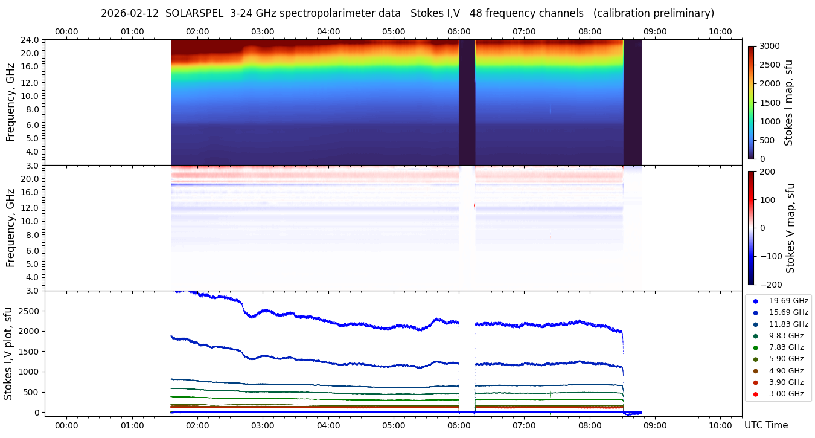Click the Stokes I map colorbar
The image size is (815, 438).
(751, 102)
